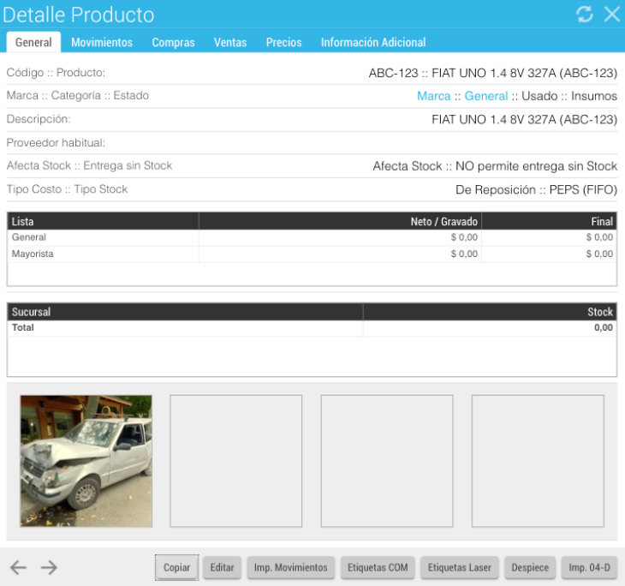Click the Final column header
This screenshot has width=625, height=586.
coord(550,221)
